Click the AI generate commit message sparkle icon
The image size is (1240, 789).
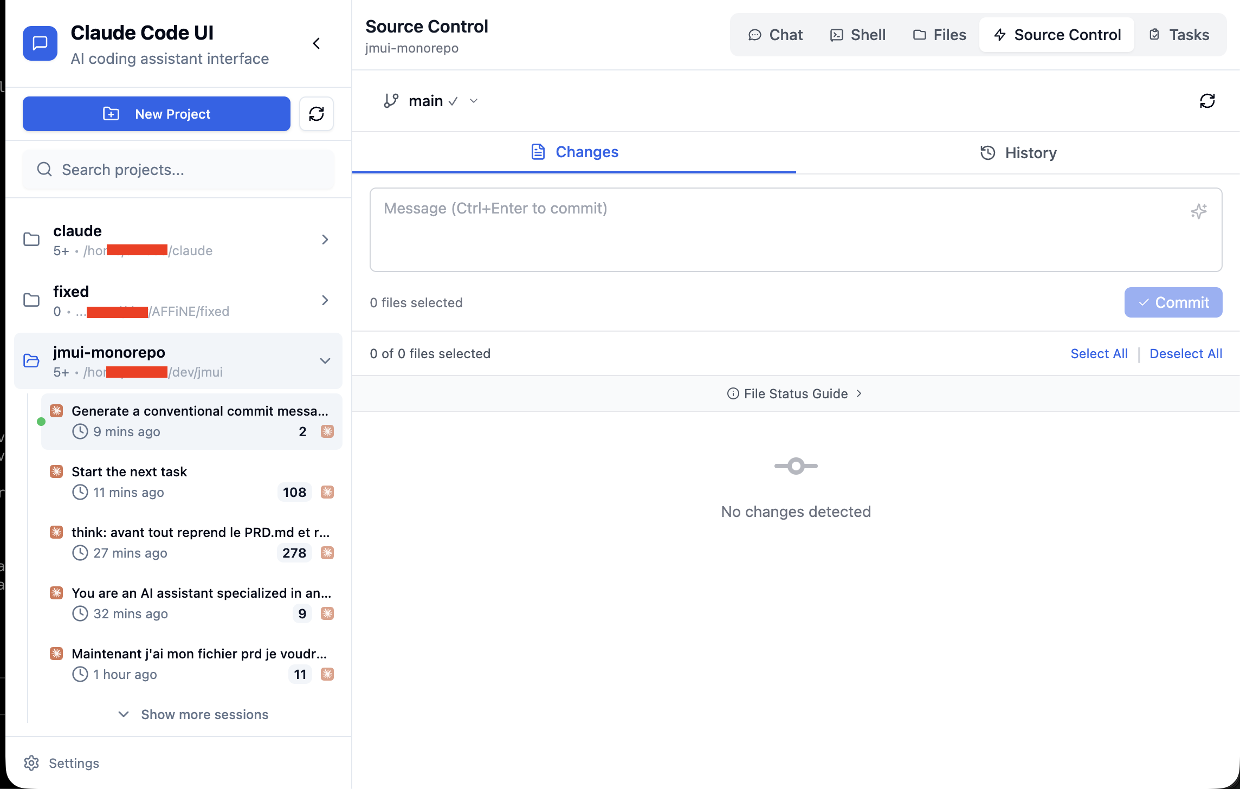pyautogui.click(x=1198, y=211)
